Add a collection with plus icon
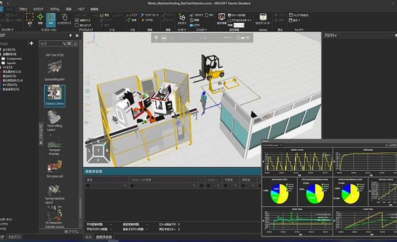 tap(31, 43)
